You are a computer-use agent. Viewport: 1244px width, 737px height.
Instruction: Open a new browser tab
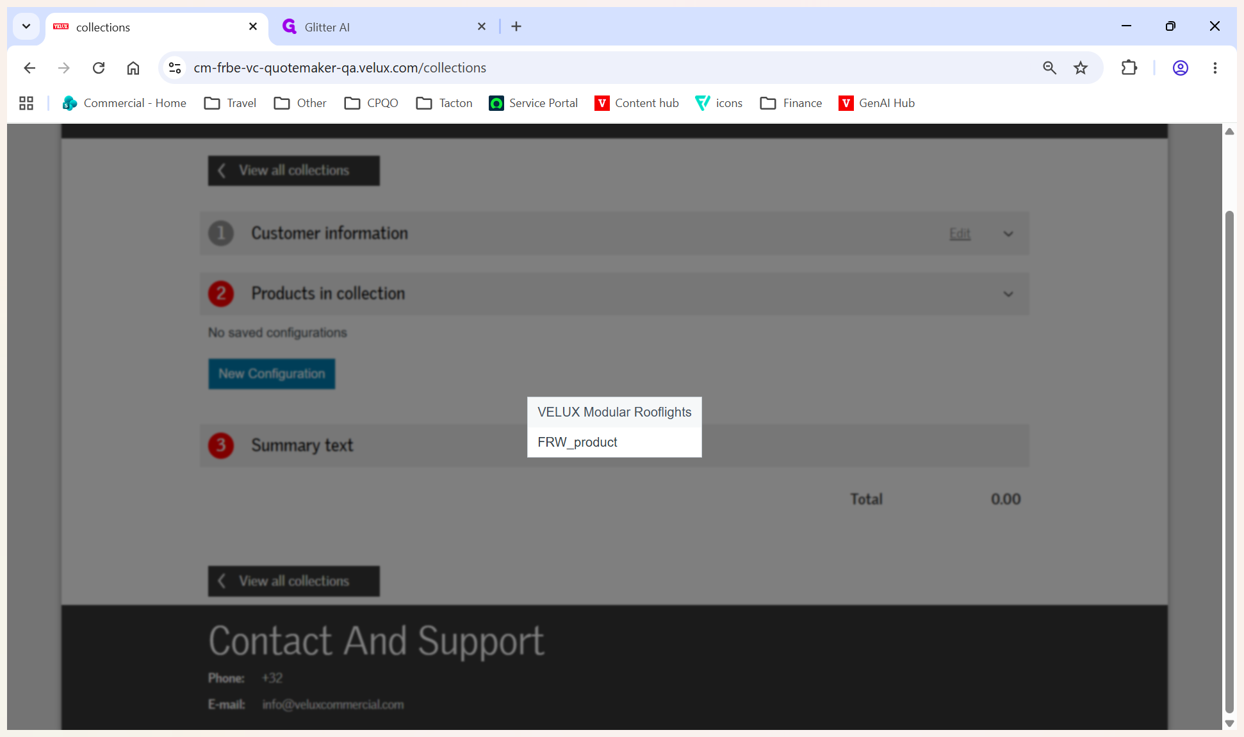516,26
